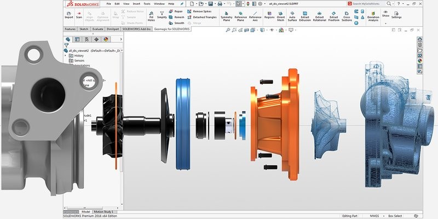This screenshot has height=219, width=438.
Task: Switch to the ConfigurationManager panel icon
Action: pyautogui.click(x=87, y=39)
